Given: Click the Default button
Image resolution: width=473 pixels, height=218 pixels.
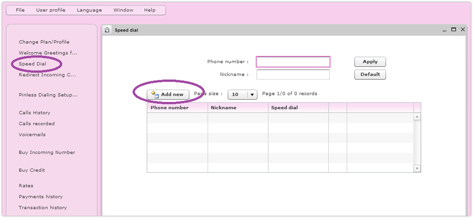Looking at the screenshot, I should (x=370, y=75).
